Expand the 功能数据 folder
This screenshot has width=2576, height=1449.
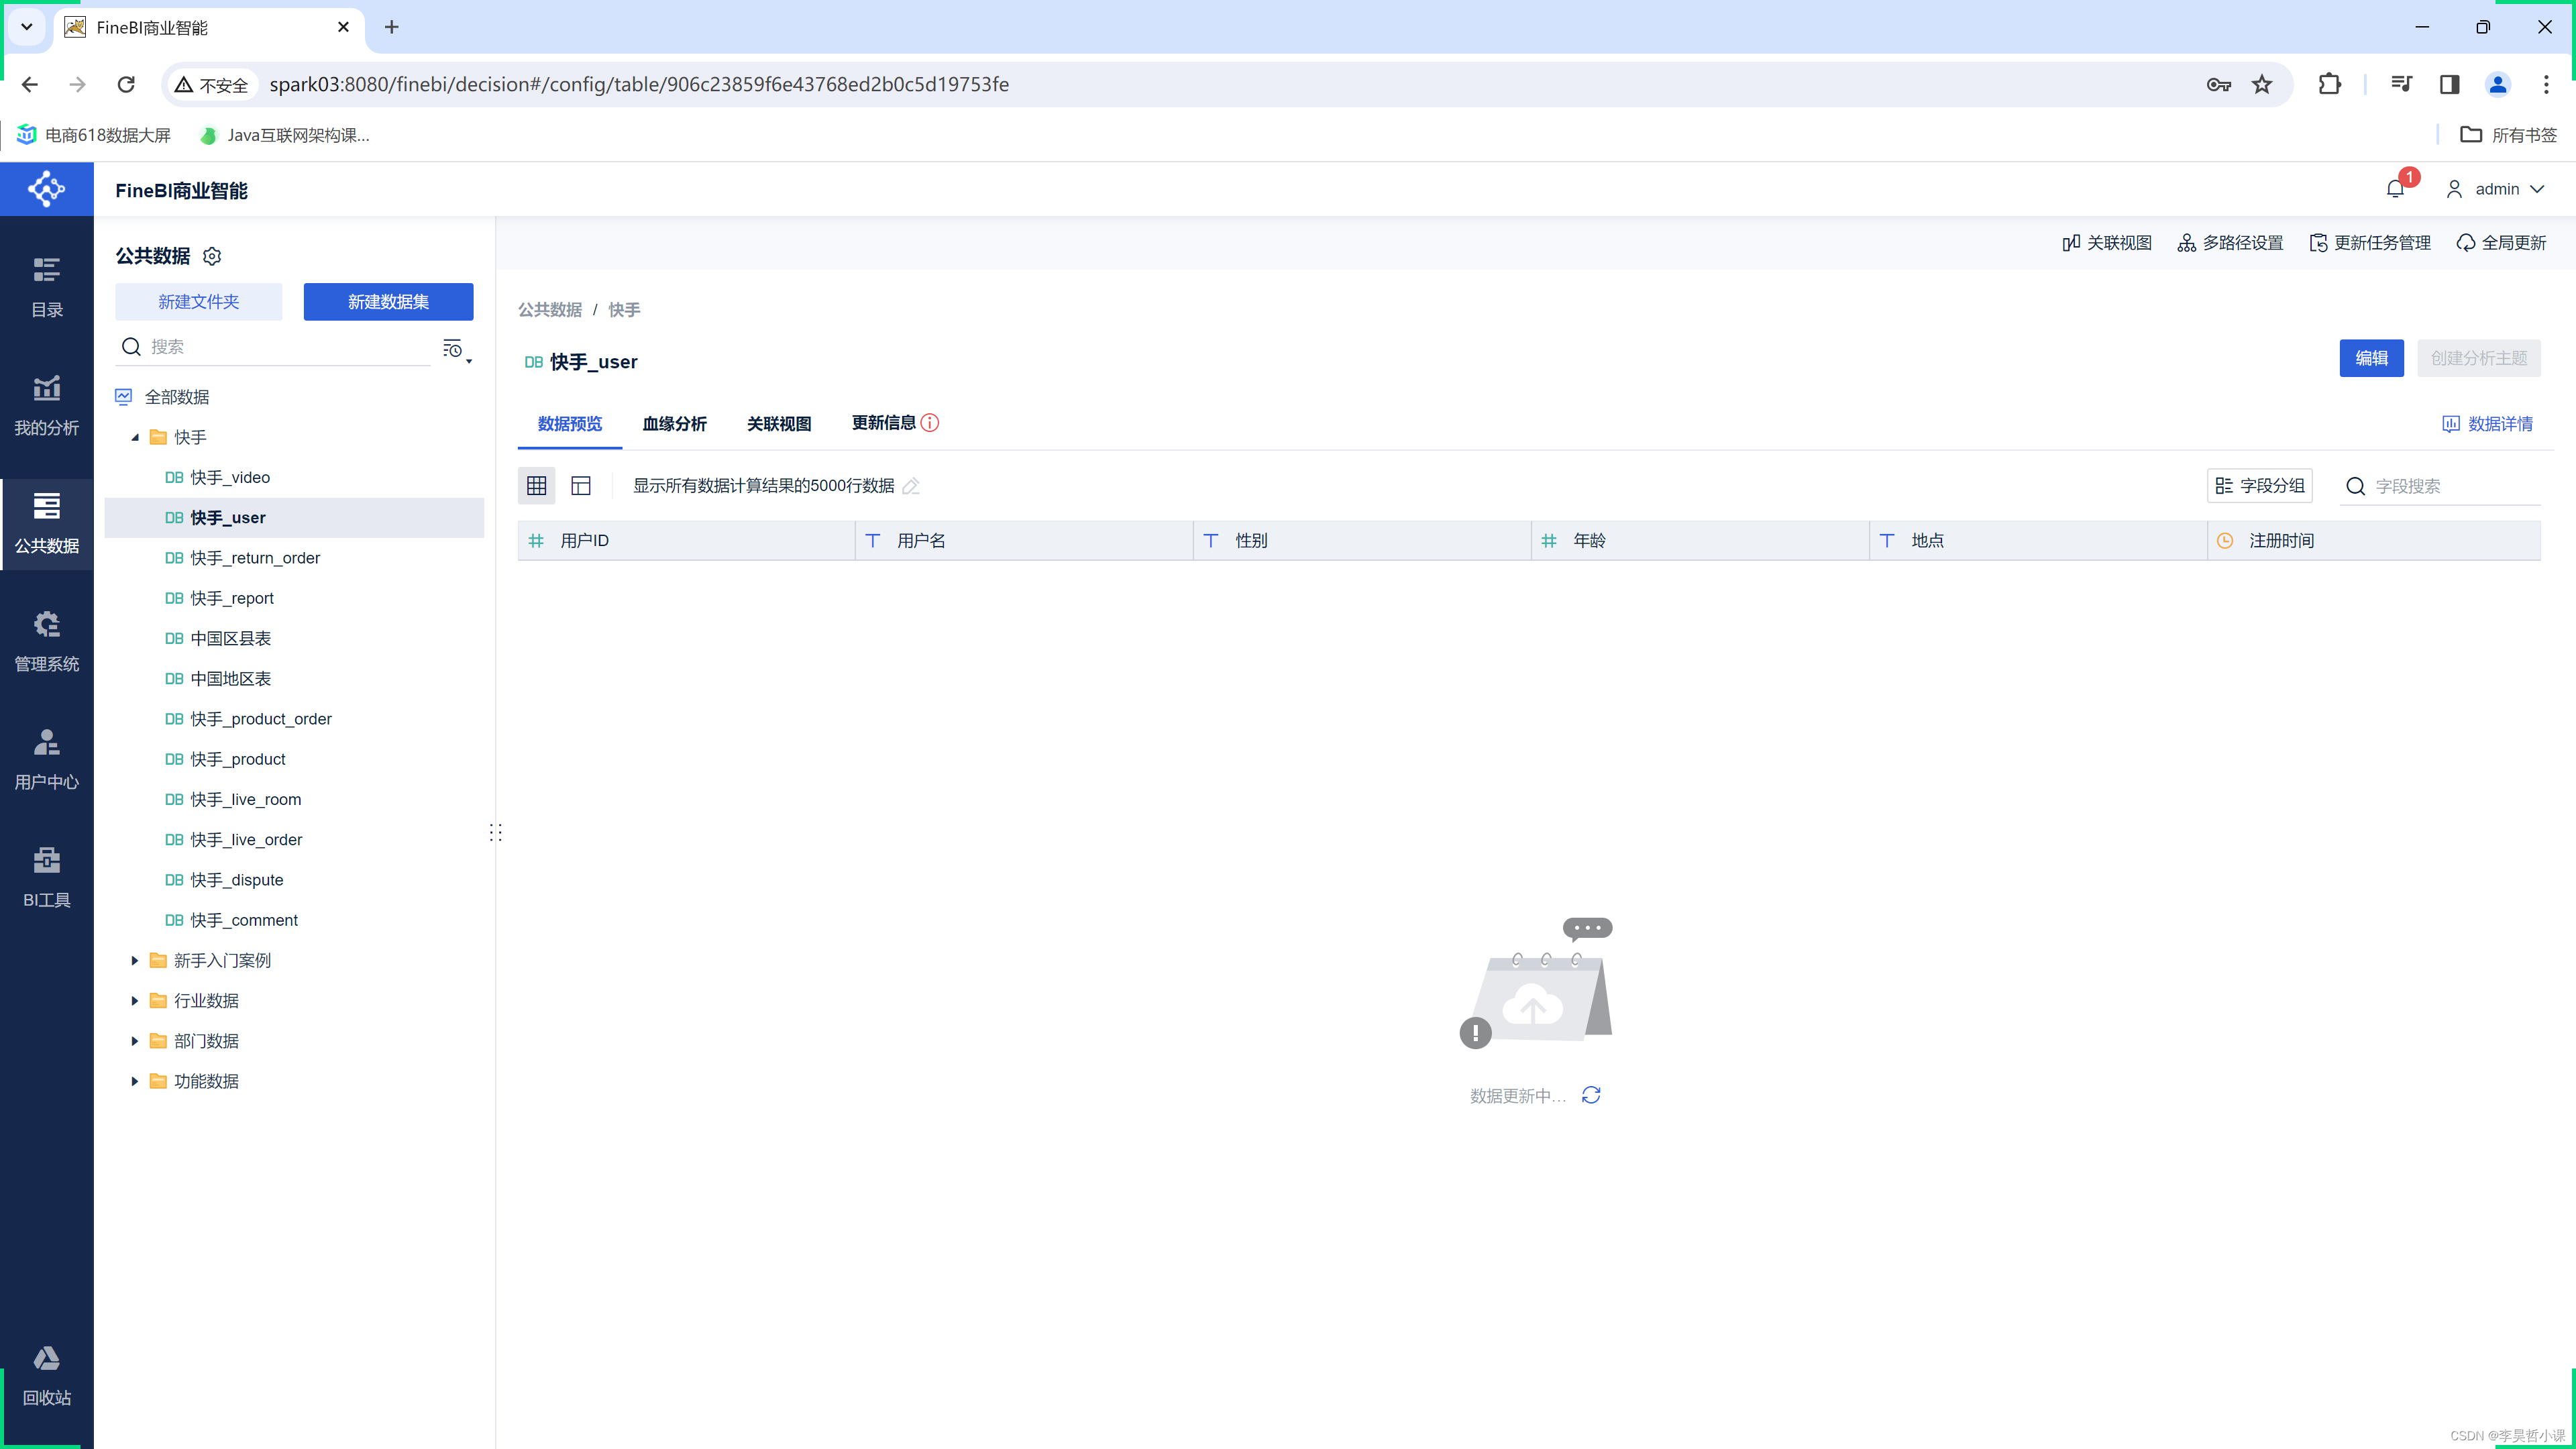135,1081
